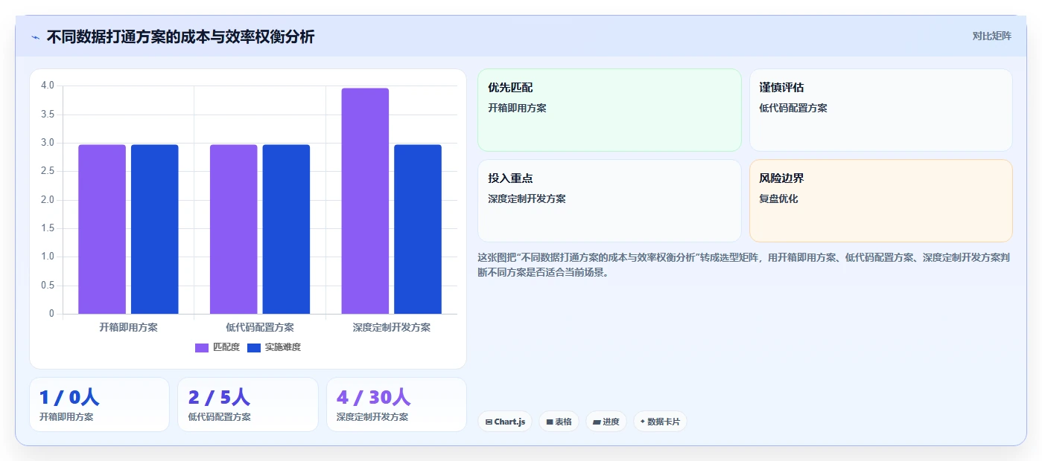
Task: Open the 谨慎评估 card
Action: pos(881,110)
